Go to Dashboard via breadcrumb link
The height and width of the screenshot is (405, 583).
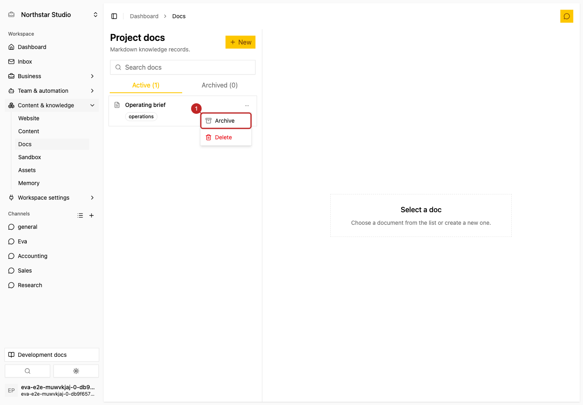(x=144, y=16)
